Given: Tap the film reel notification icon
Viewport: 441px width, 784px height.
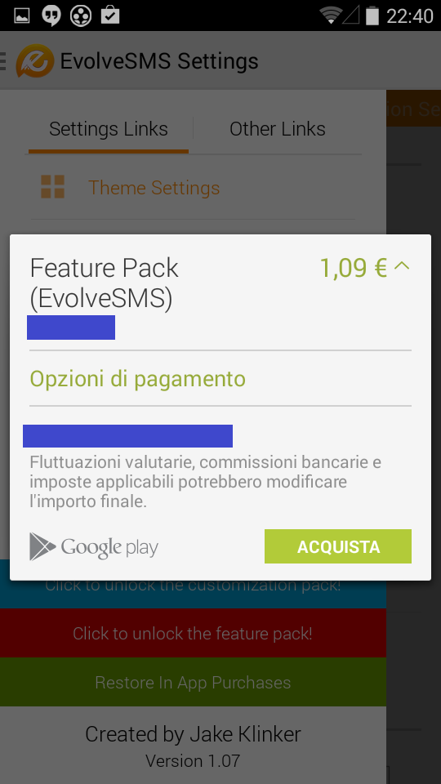Looking at the screenshot, I should coord(81,16).
